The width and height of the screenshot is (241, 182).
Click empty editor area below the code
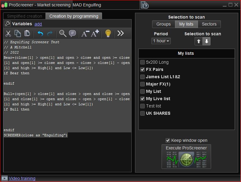[67, 155]
